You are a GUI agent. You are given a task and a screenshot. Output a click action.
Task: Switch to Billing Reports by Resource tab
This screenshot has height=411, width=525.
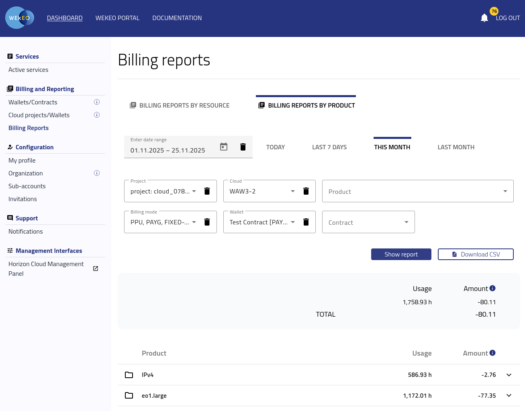tap(180, 106)
